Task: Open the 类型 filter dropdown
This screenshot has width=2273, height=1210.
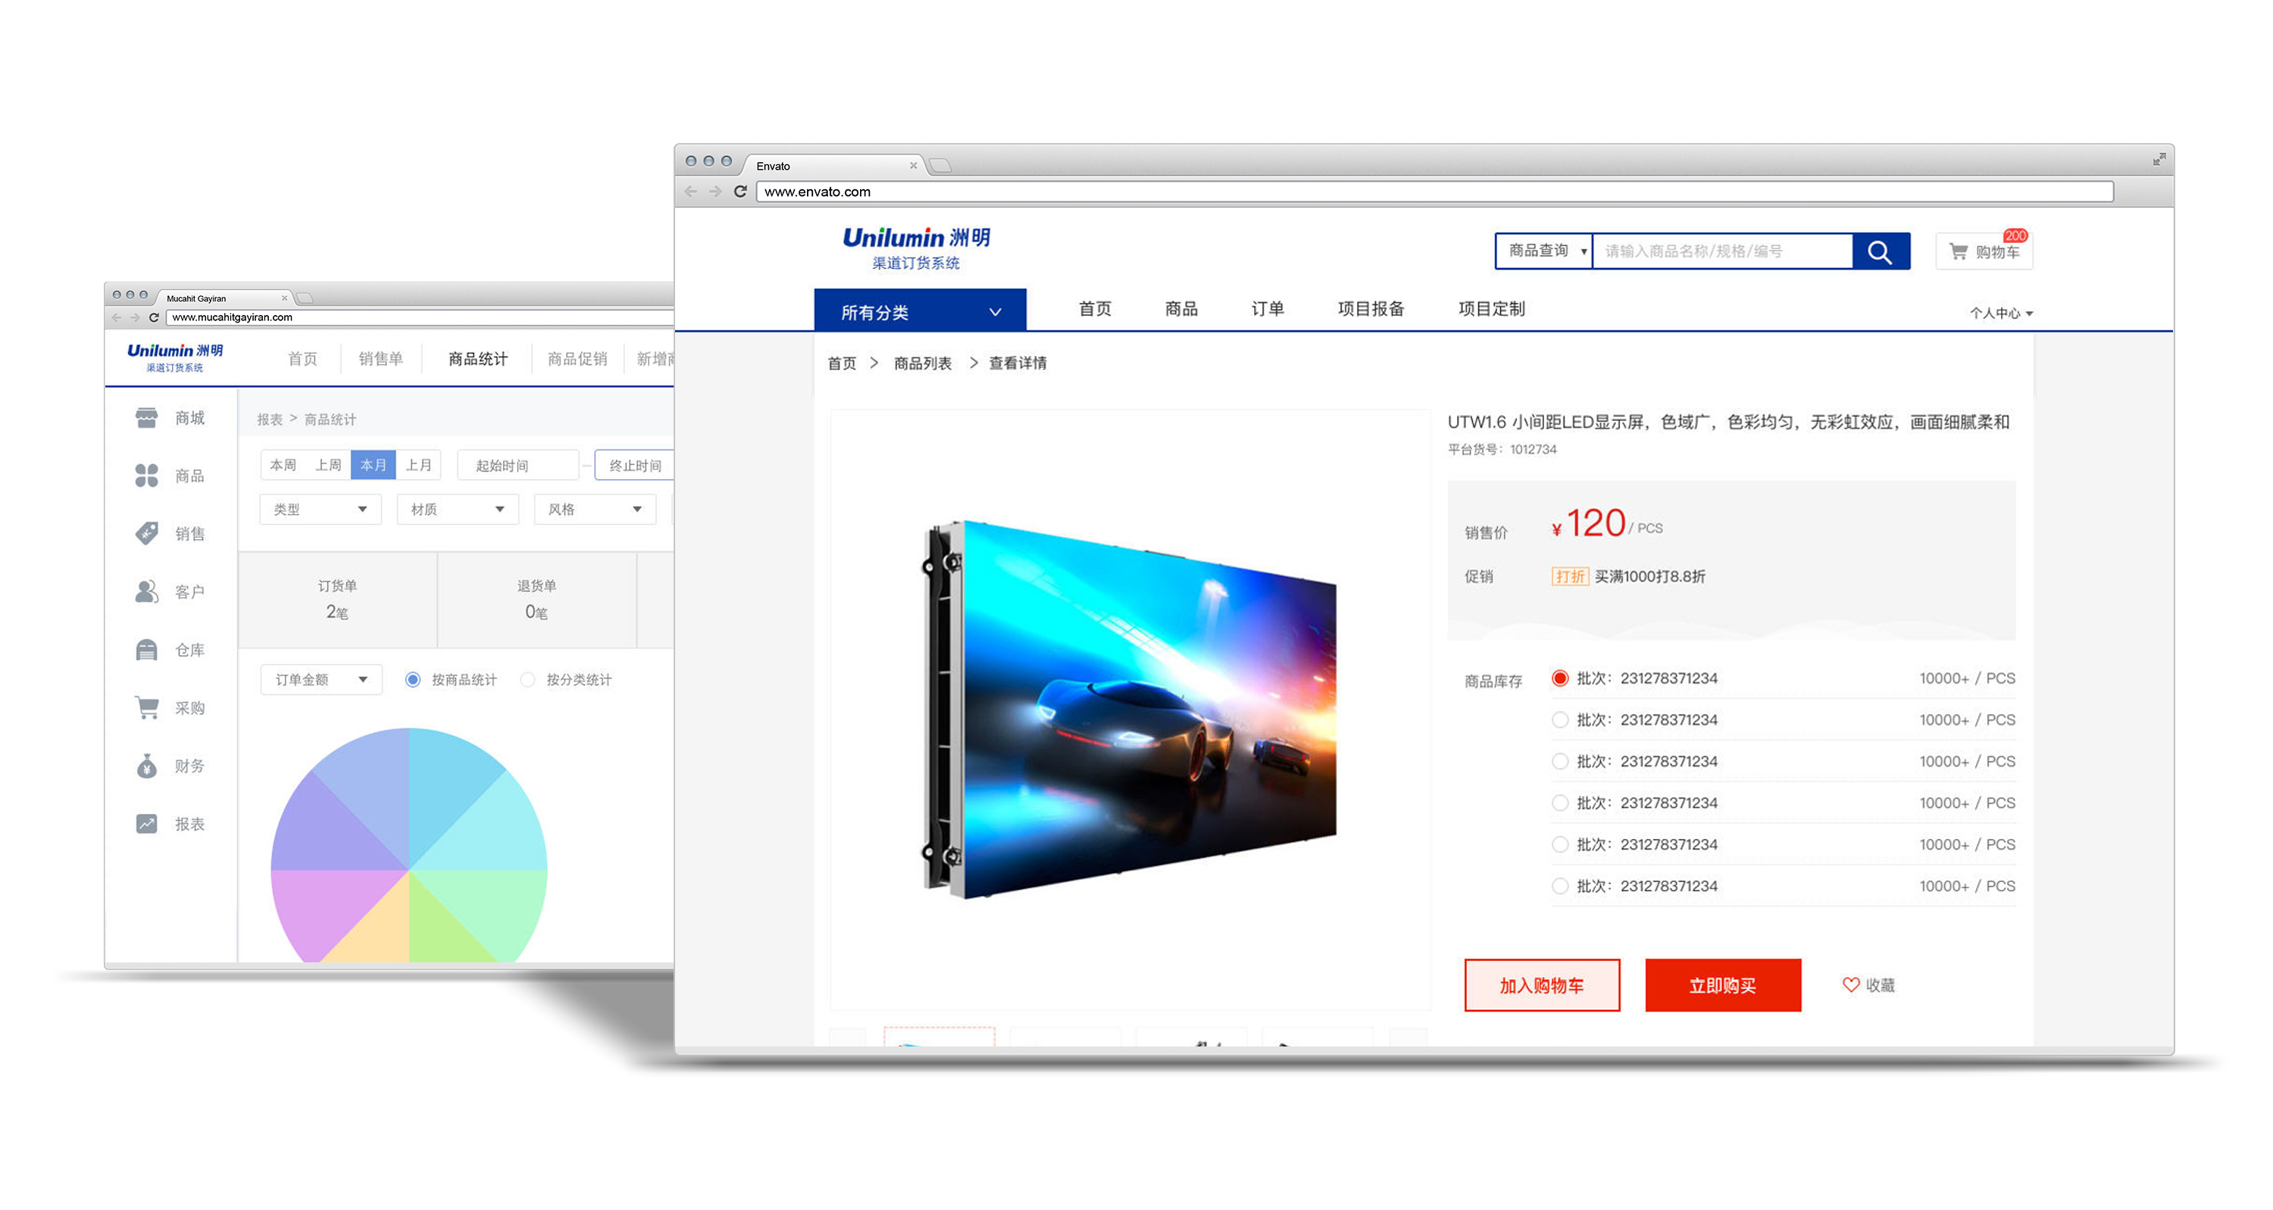Action: (320, 509)
